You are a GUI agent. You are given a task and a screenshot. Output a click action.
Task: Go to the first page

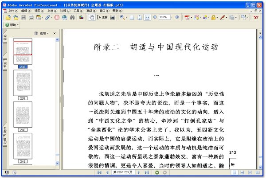pos(99,172)
